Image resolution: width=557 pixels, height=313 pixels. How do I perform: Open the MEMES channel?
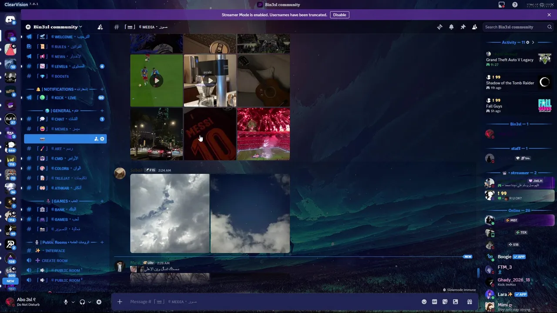(x=65, y=129)
